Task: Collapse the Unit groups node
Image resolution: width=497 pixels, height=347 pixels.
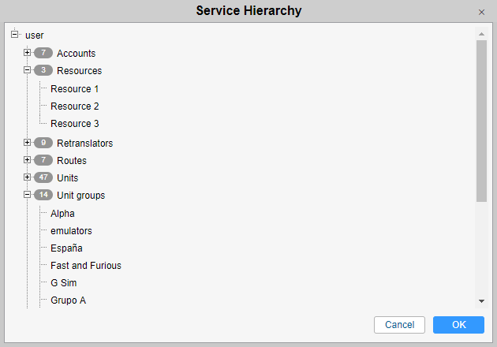Action: [x=28, y=195]
